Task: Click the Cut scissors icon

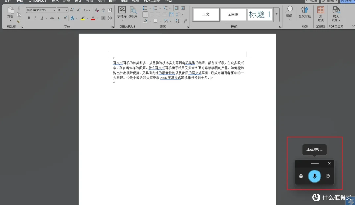Action: click(19, 8)
